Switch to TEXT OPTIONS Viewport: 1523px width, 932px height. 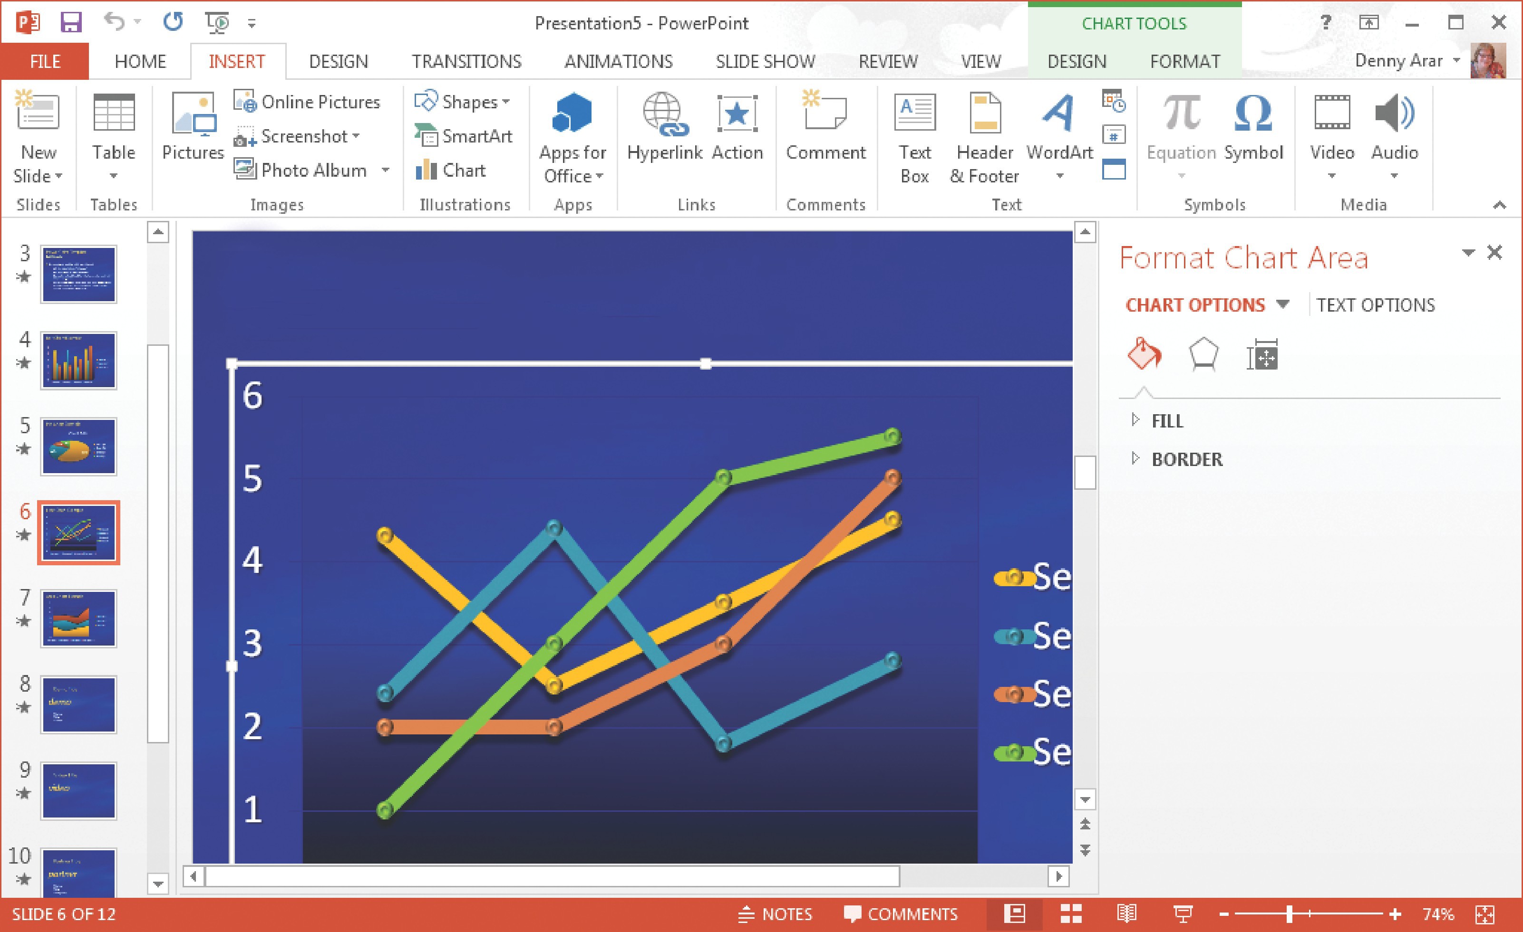point(1375,305)
